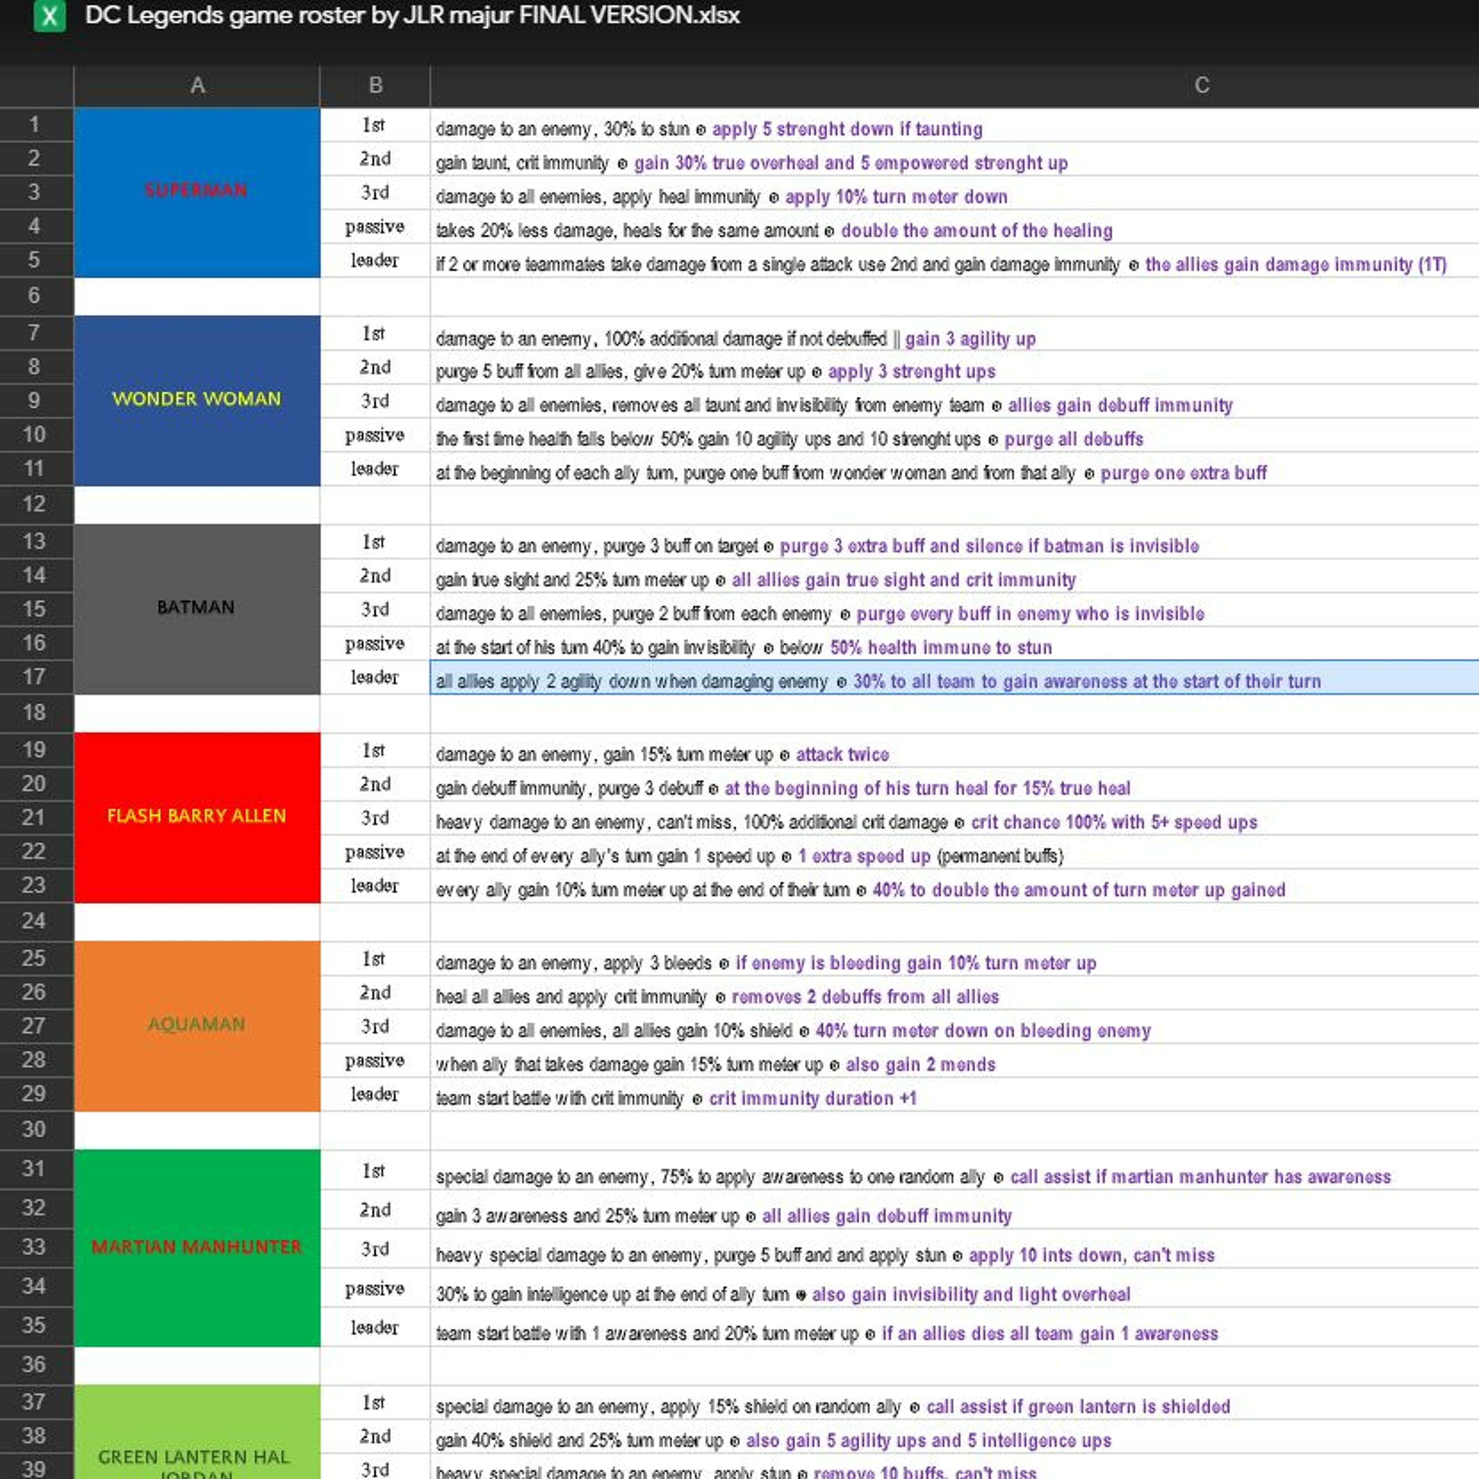Click the Excel file icon in title bar
This screenshot has width=1479, height=1479.
coord(50,16)
